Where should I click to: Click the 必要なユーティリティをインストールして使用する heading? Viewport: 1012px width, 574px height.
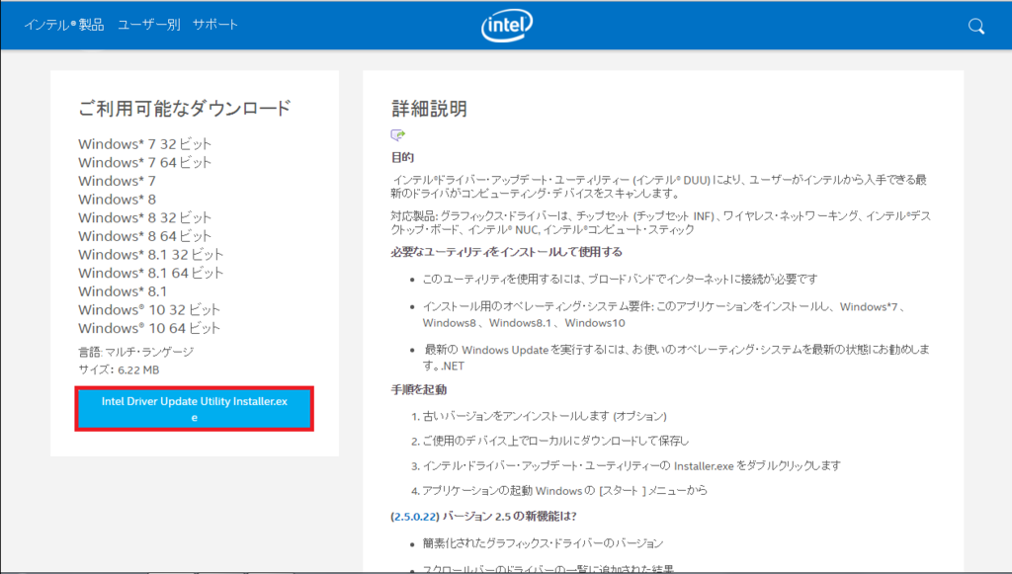click(507, 252)
